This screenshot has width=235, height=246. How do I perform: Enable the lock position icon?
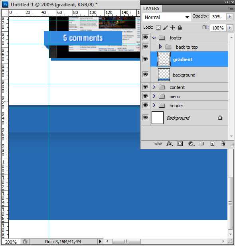click(x=172, y=28)
